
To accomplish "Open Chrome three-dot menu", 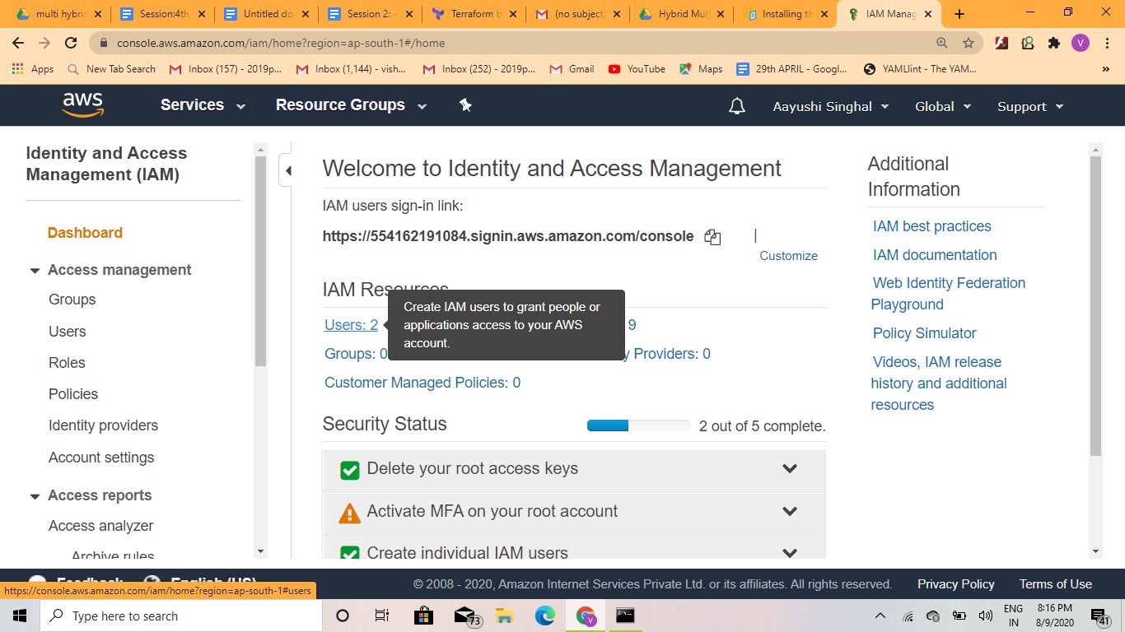I will click(1106, 43).
